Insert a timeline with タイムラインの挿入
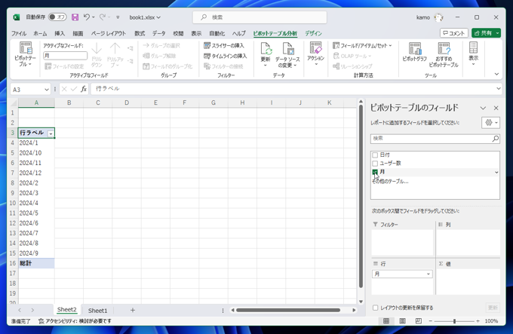This screenshot has height=334, width=513. pyautogui.click(x=226, y=56)
